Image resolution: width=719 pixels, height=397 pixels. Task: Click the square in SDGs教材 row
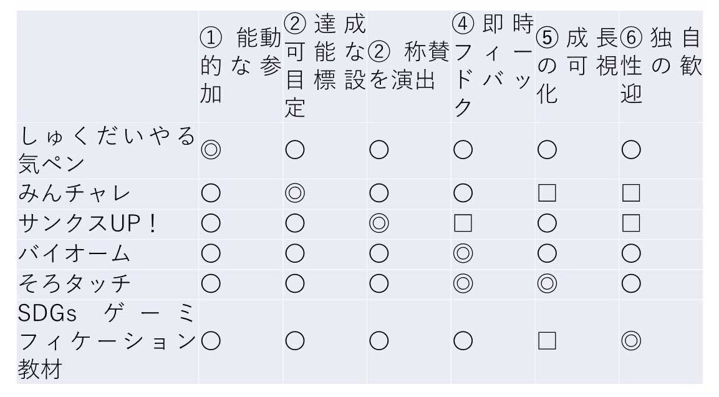(547, 341)
